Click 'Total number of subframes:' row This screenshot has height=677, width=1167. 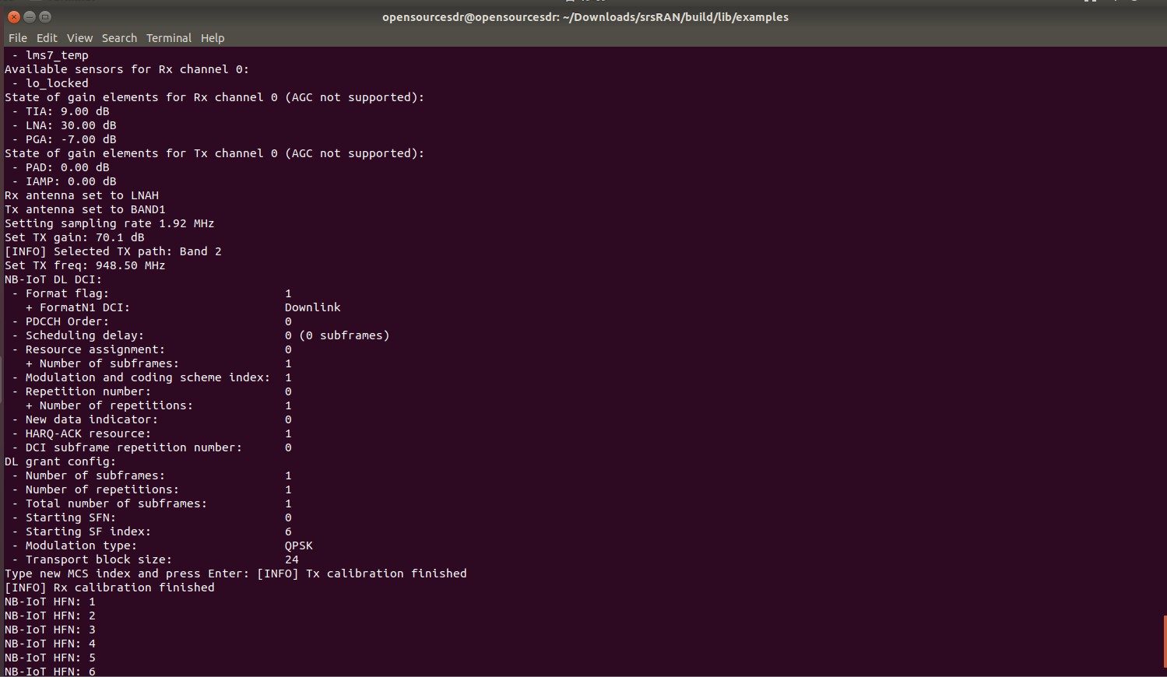[x=152, y=503]
